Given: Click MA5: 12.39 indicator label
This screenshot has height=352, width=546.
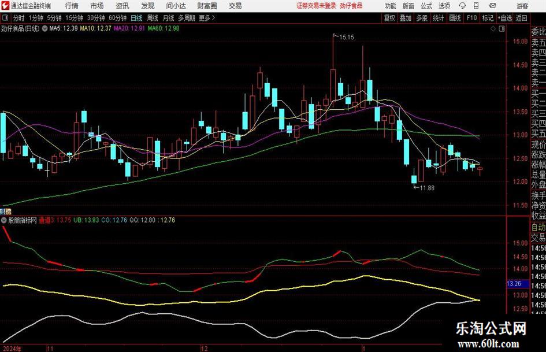Looking at the screenshot, I should coord(64,28).
